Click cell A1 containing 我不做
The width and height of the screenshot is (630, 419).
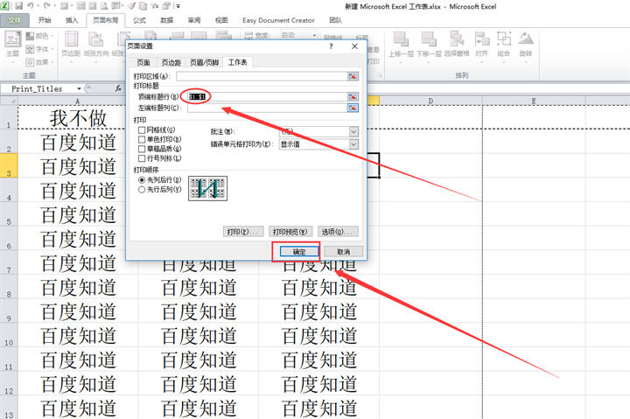(x=78, y=118)
